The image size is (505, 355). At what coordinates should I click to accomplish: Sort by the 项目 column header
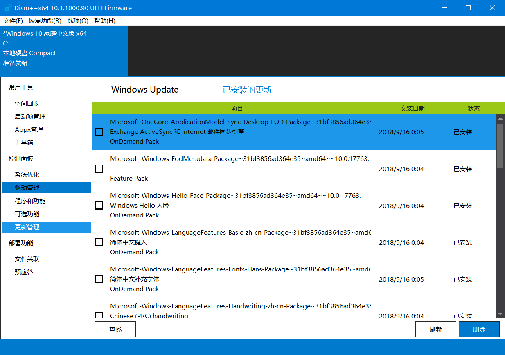(237, 109)
